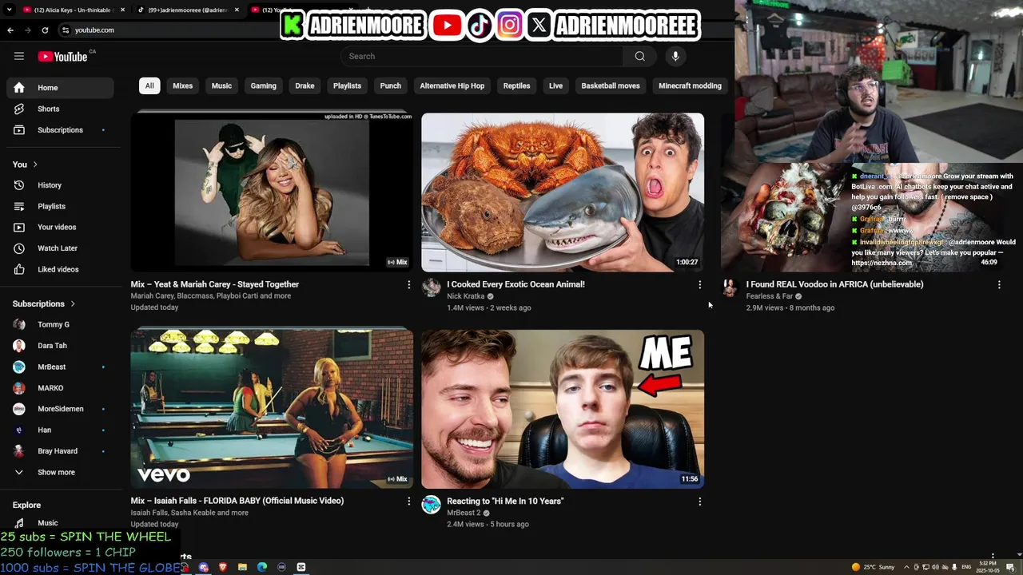Select the Mixes filter chip

pyautogui.click(x=183, y=85)
